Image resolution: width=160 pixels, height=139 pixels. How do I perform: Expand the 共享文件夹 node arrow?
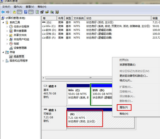(x=7, y=35)
